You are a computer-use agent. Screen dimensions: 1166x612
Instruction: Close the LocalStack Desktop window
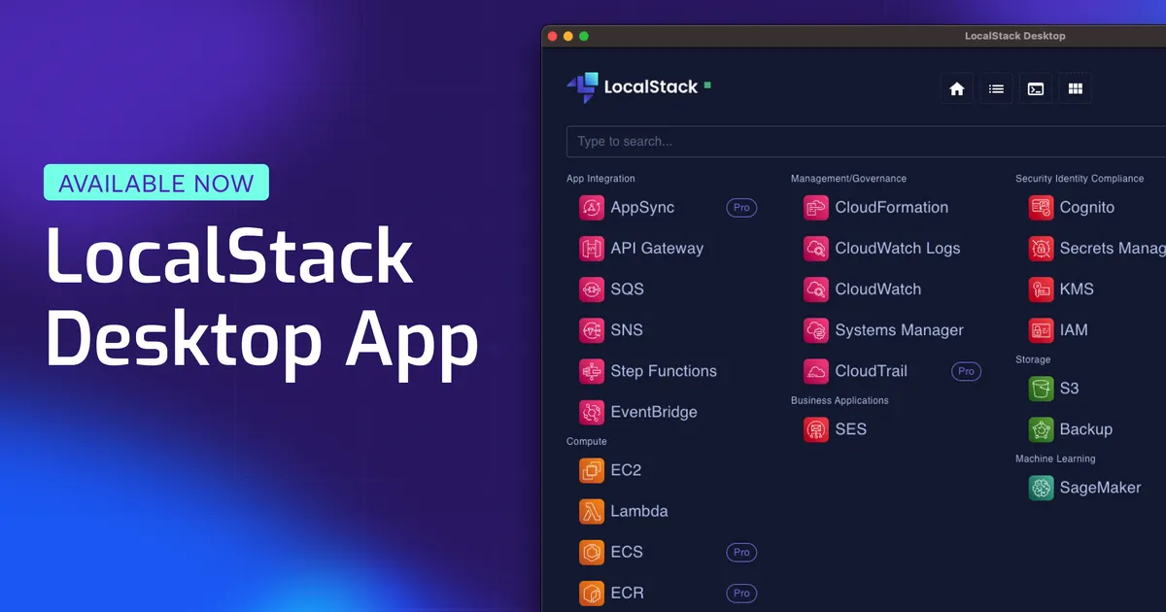[553, 36]
